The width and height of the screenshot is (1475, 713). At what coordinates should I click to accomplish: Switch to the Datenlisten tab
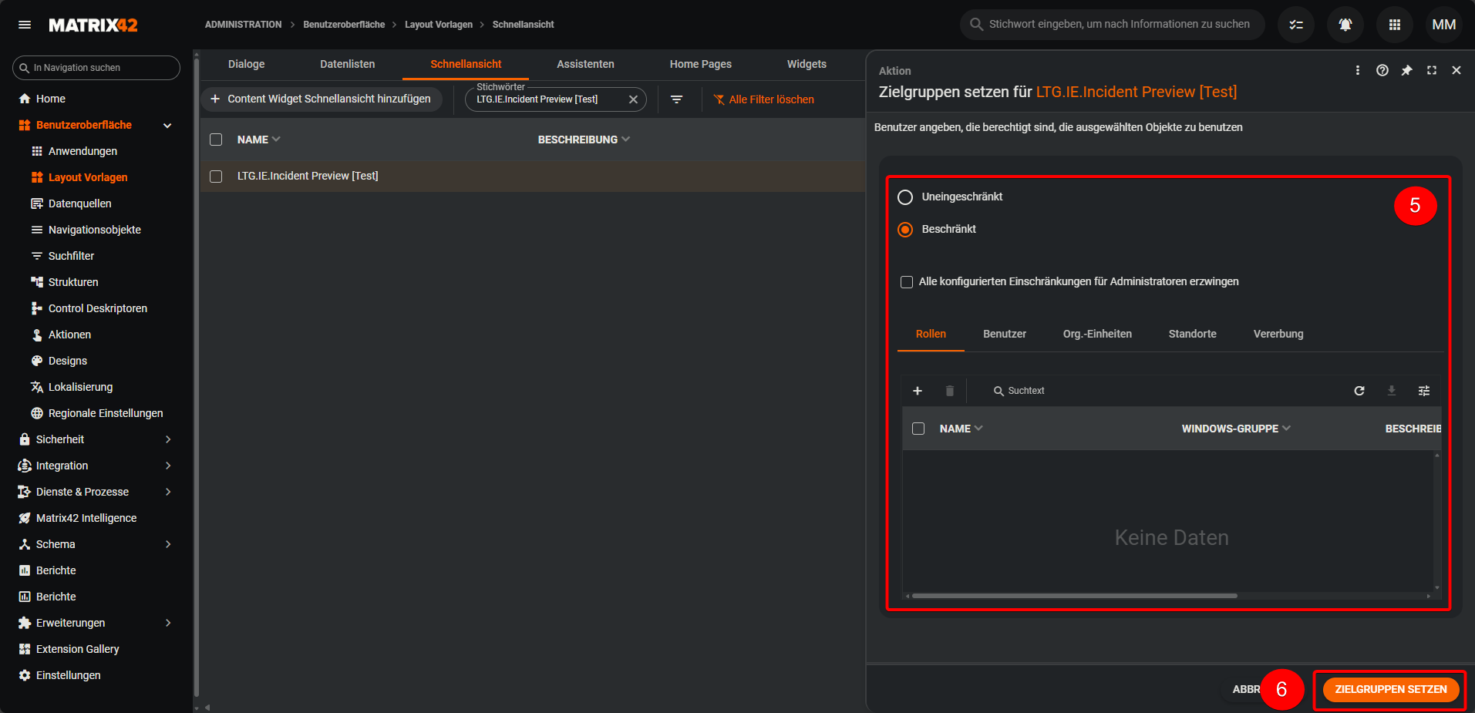(347, 64)
